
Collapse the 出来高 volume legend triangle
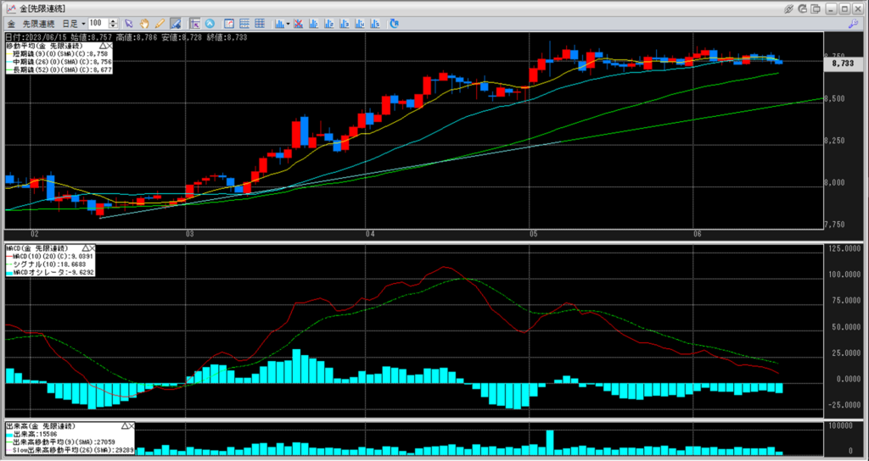click(x=125, y=425)
